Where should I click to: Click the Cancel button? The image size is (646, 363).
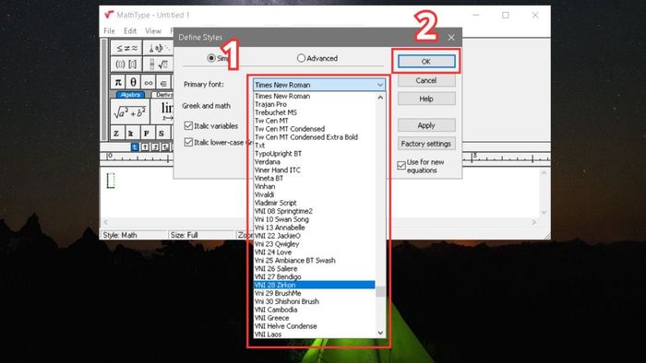[x=426, y=80]
